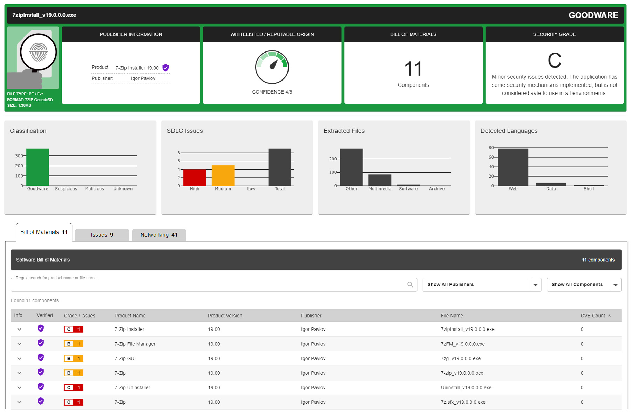Click verified shield in 7-Zip GUI row

41,358
